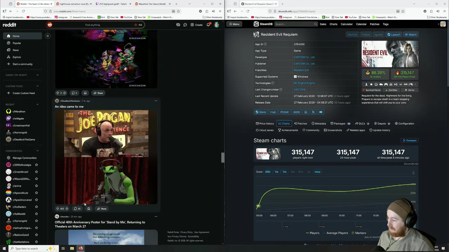Favorite r/2000sNostalgia with star
This screenshot has width=449, height=252.
[36, 165]
